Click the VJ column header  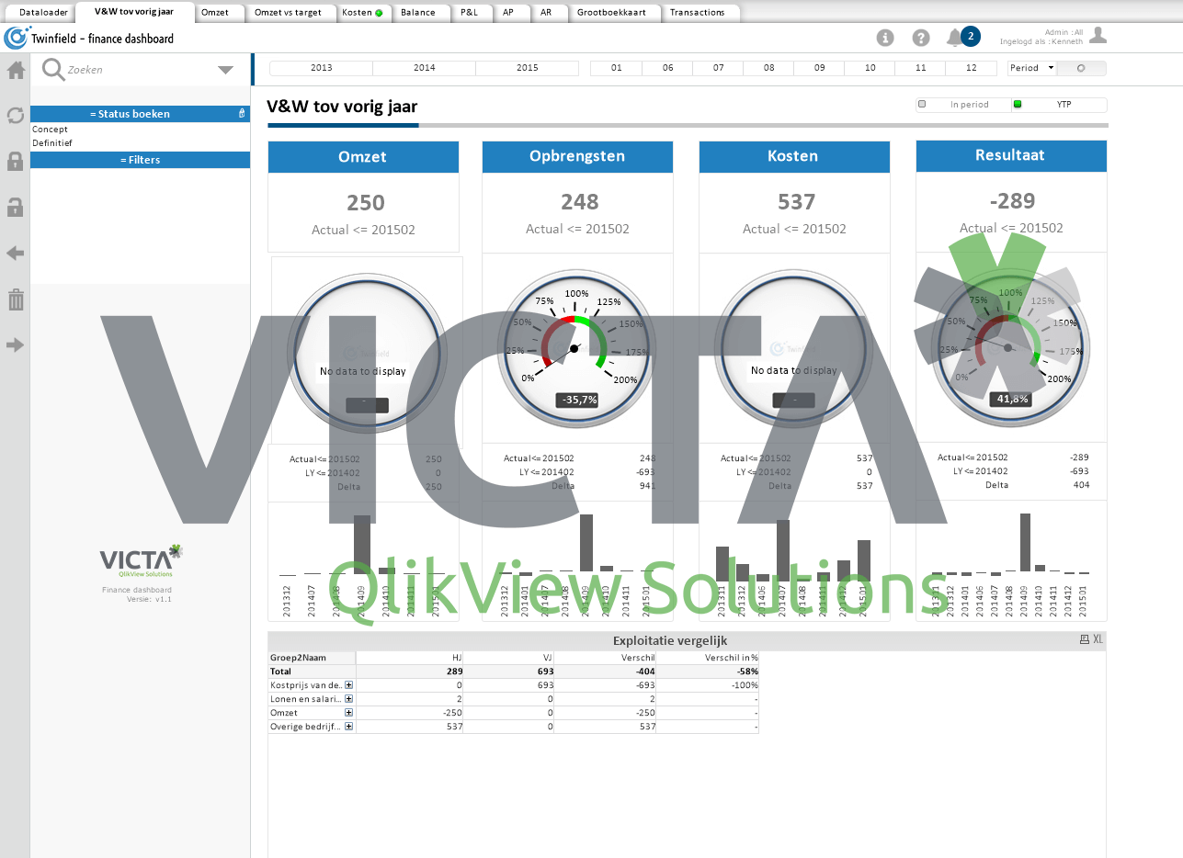tap(508, 658)
